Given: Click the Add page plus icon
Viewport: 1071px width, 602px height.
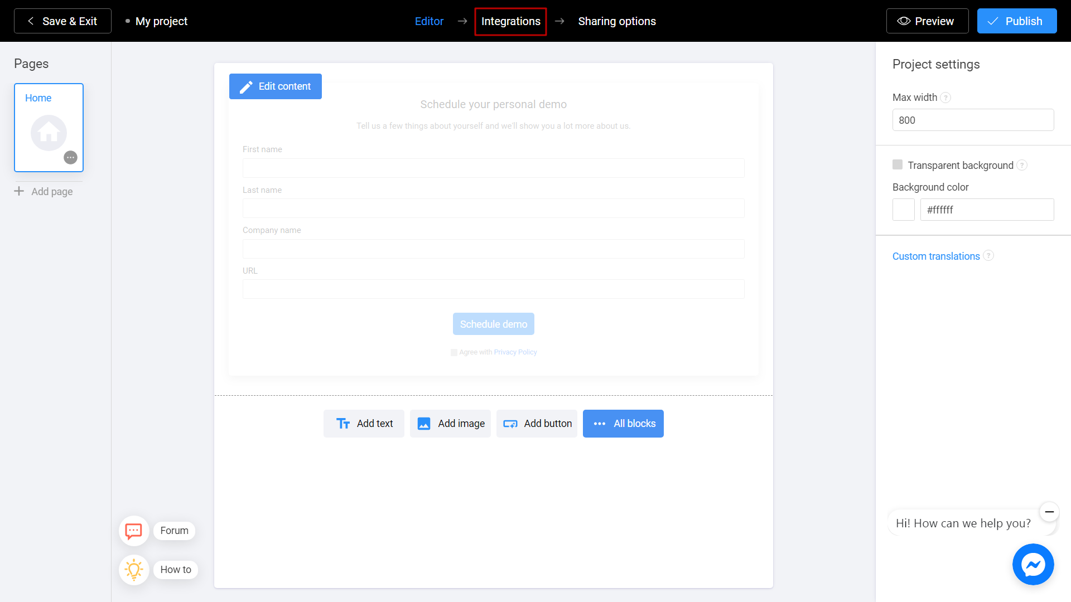Looking at the screenshot, I should click(19, 191).
